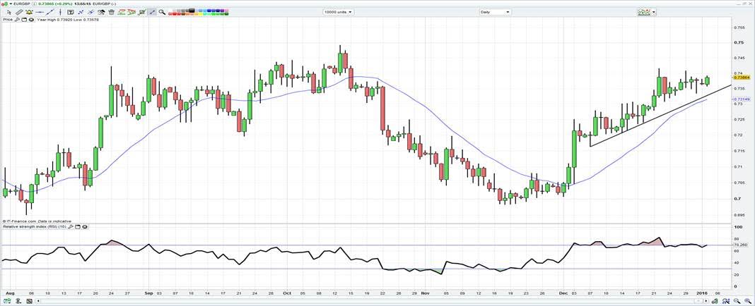Open the RSI indicator wrench settings
The height and width of the screenshot is (306, 755).
pyautogui.click(x=71, y=227)
